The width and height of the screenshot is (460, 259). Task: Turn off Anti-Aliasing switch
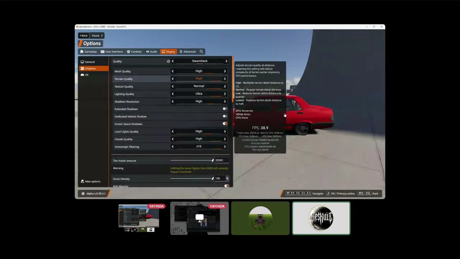226,186
